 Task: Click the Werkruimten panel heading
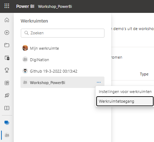click(34, 21)
